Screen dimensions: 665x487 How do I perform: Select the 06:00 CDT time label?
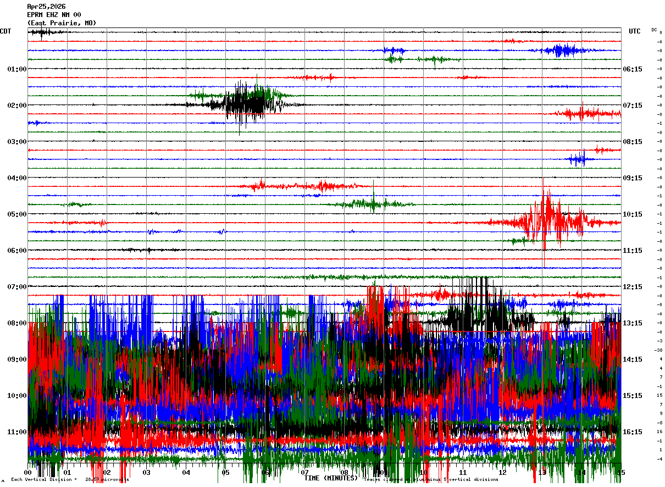point(17,251)
